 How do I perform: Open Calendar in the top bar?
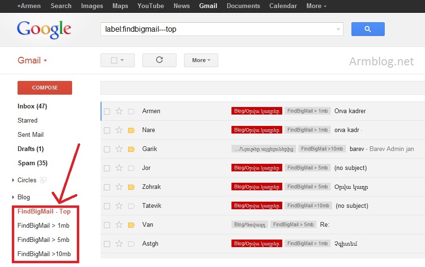283,6
